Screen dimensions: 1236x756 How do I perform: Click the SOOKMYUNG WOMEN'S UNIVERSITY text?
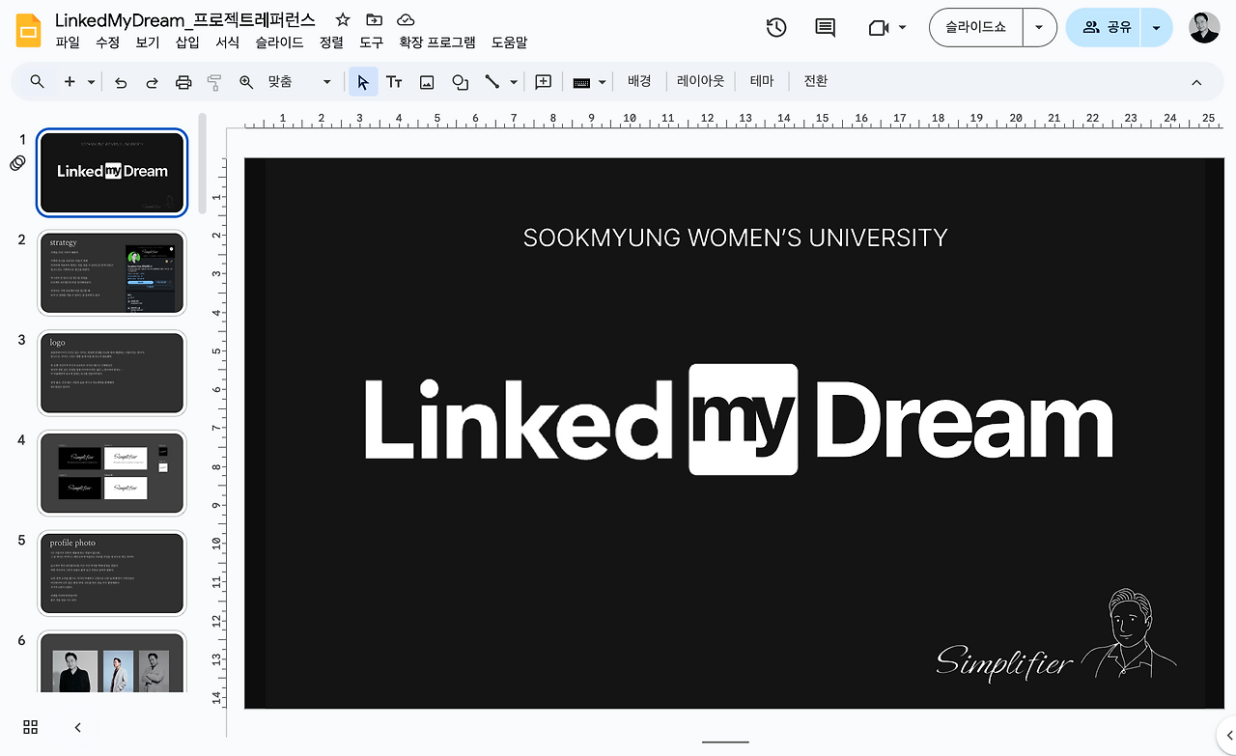(735, 238)
